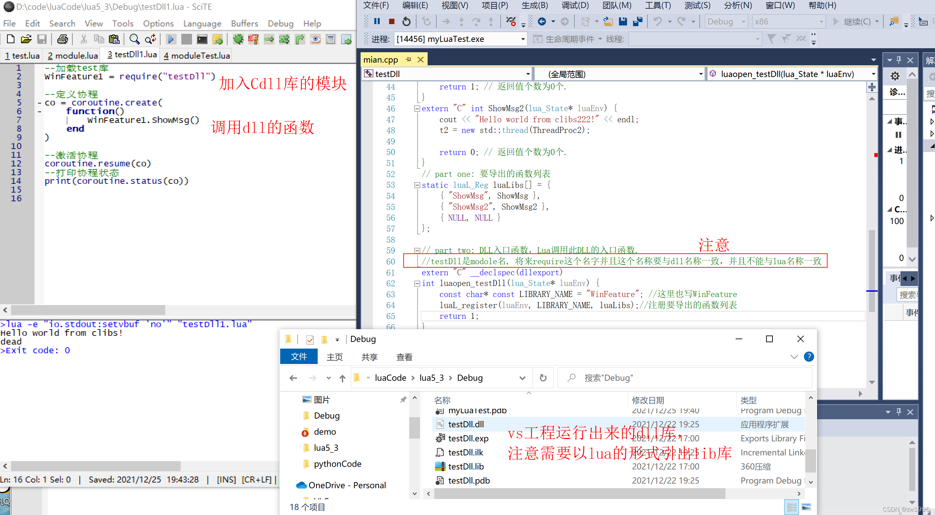This screenshot has height=515, width=935.
Task: Click the Find magnifier icon in SciTE
Action: (134, 39)
